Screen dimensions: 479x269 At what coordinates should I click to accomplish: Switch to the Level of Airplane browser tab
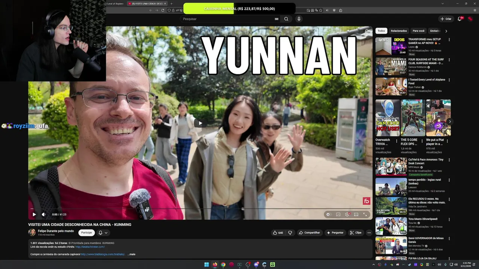click(115, 4)
